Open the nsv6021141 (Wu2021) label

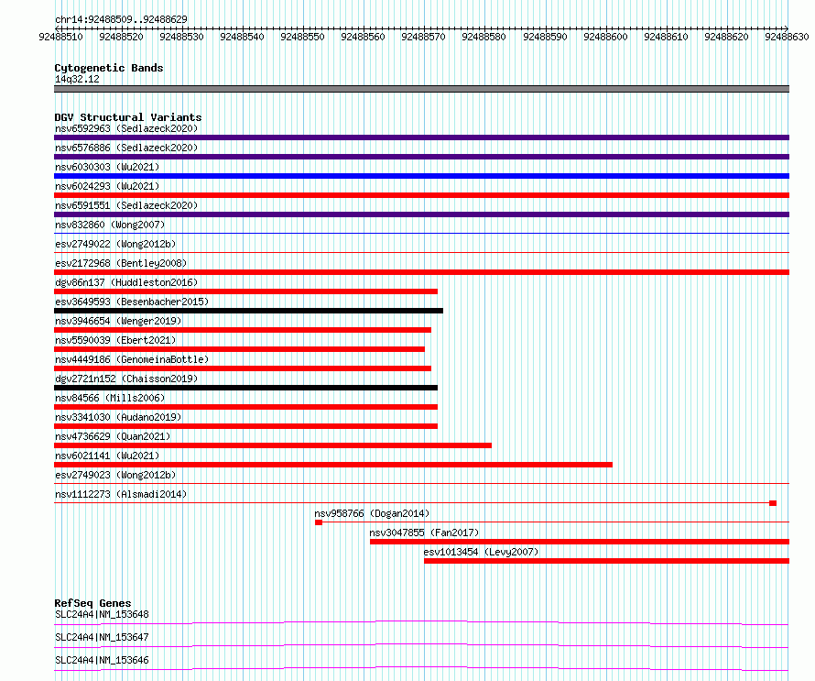pos(107,456)
